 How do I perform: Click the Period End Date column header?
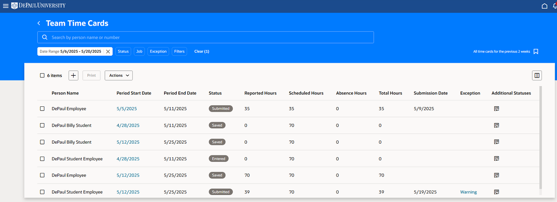180,93
